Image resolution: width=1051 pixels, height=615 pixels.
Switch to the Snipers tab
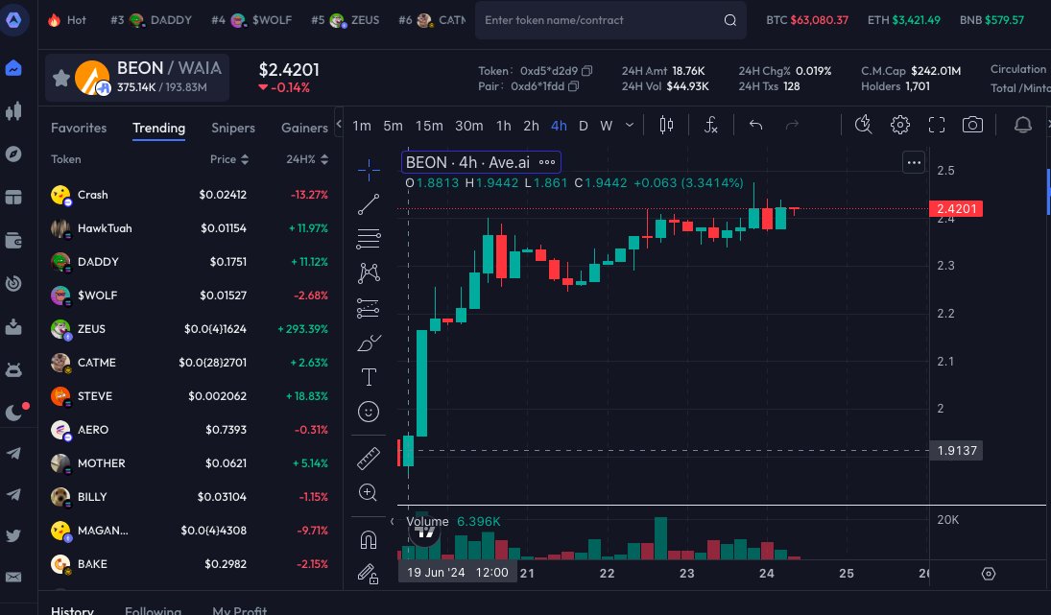(233, 128)
